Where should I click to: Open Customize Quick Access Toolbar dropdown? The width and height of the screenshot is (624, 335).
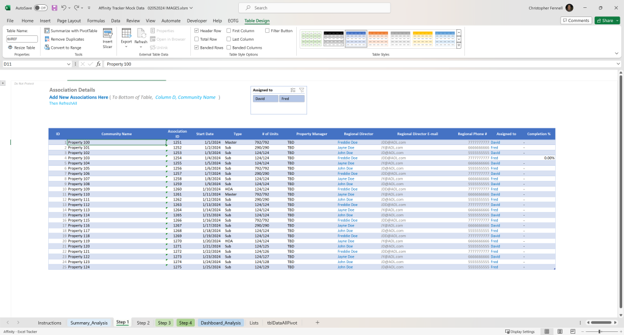(x=89, y=8)
